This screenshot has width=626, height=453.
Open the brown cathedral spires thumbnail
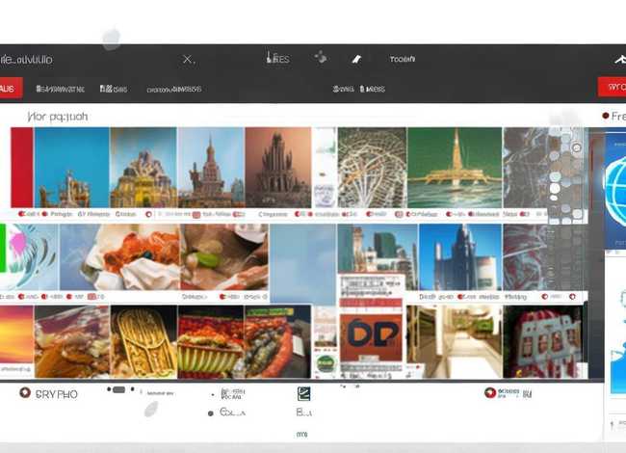277,167
